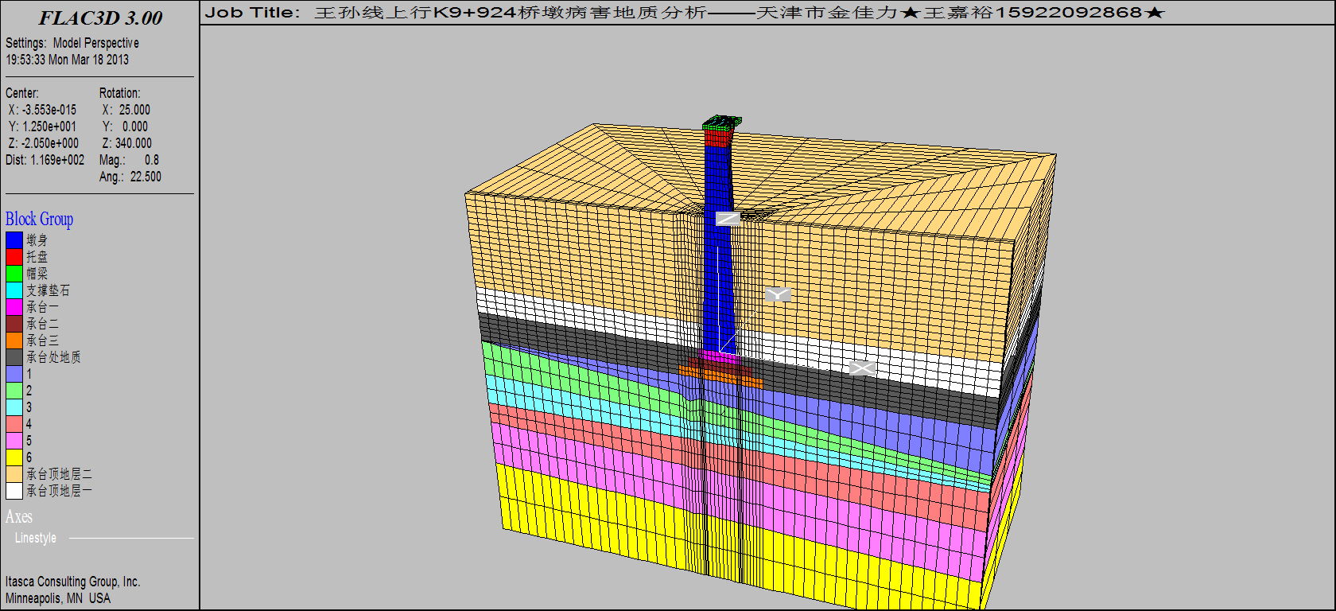Screen dimensions: 1336x611
Task: Click the dark gray 承台处地质 swatch
Action: tap(14, 357)
